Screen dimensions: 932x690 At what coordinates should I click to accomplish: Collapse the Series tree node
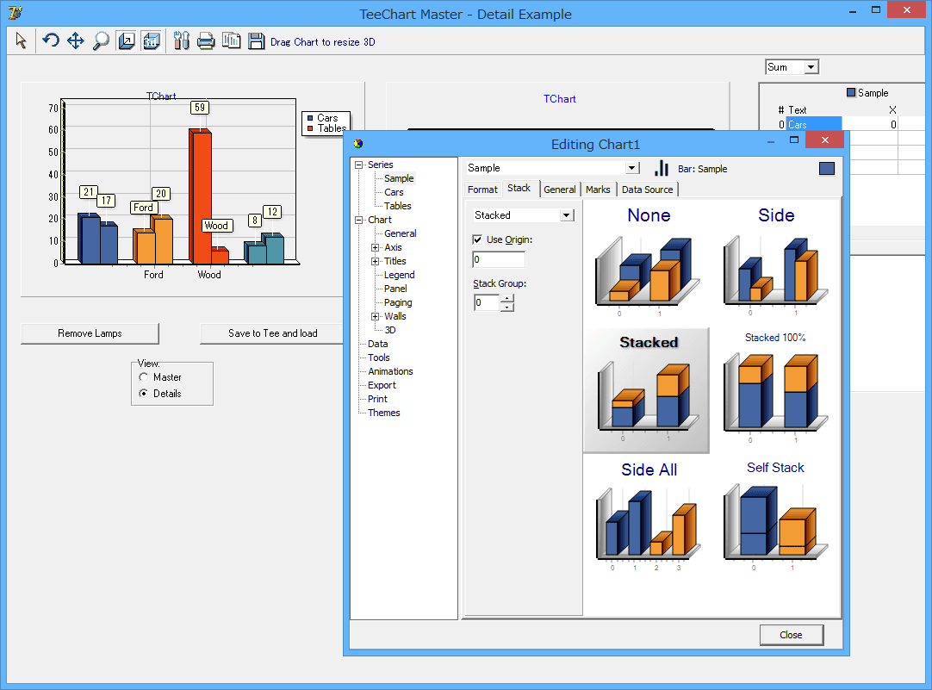(x=359, y=165)
